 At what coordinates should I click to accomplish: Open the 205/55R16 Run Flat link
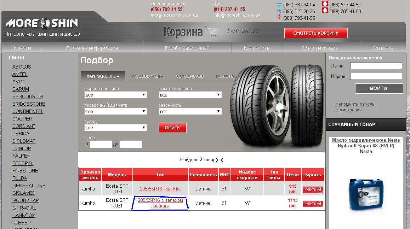tap(160, 189)
